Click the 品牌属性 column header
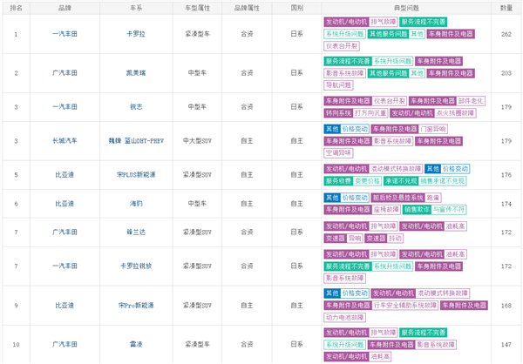 click(247, 8)
